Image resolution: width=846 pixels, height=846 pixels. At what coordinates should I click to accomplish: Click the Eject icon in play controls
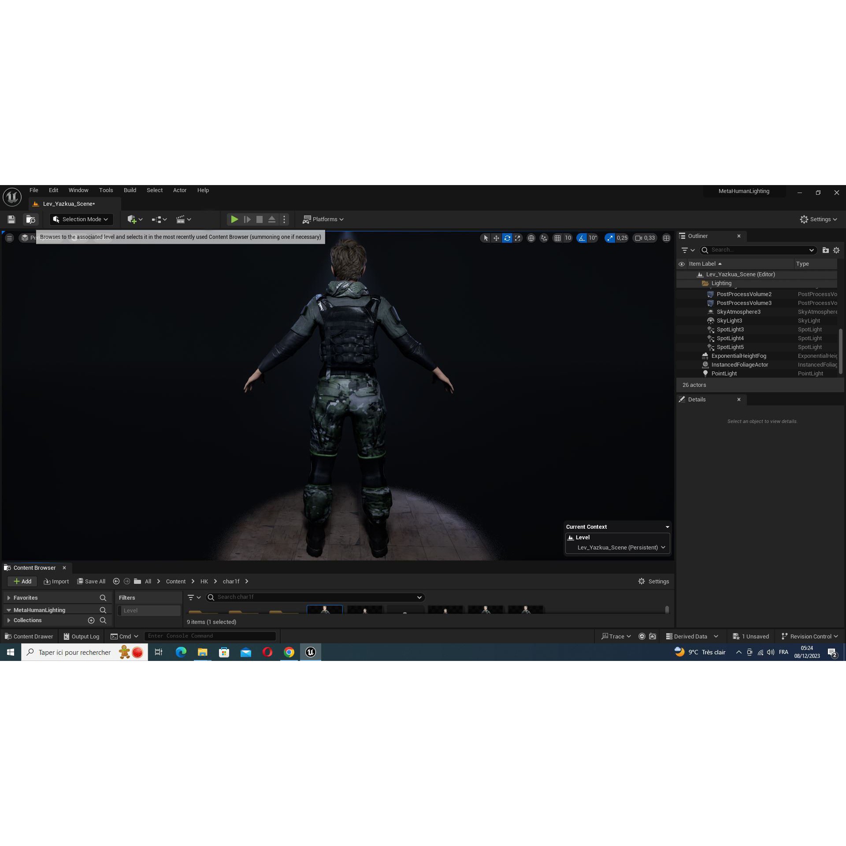(x=272, y=219)
